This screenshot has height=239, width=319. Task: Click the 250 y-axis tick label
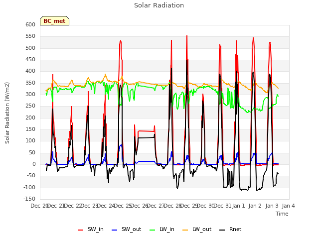coord(30,106)
